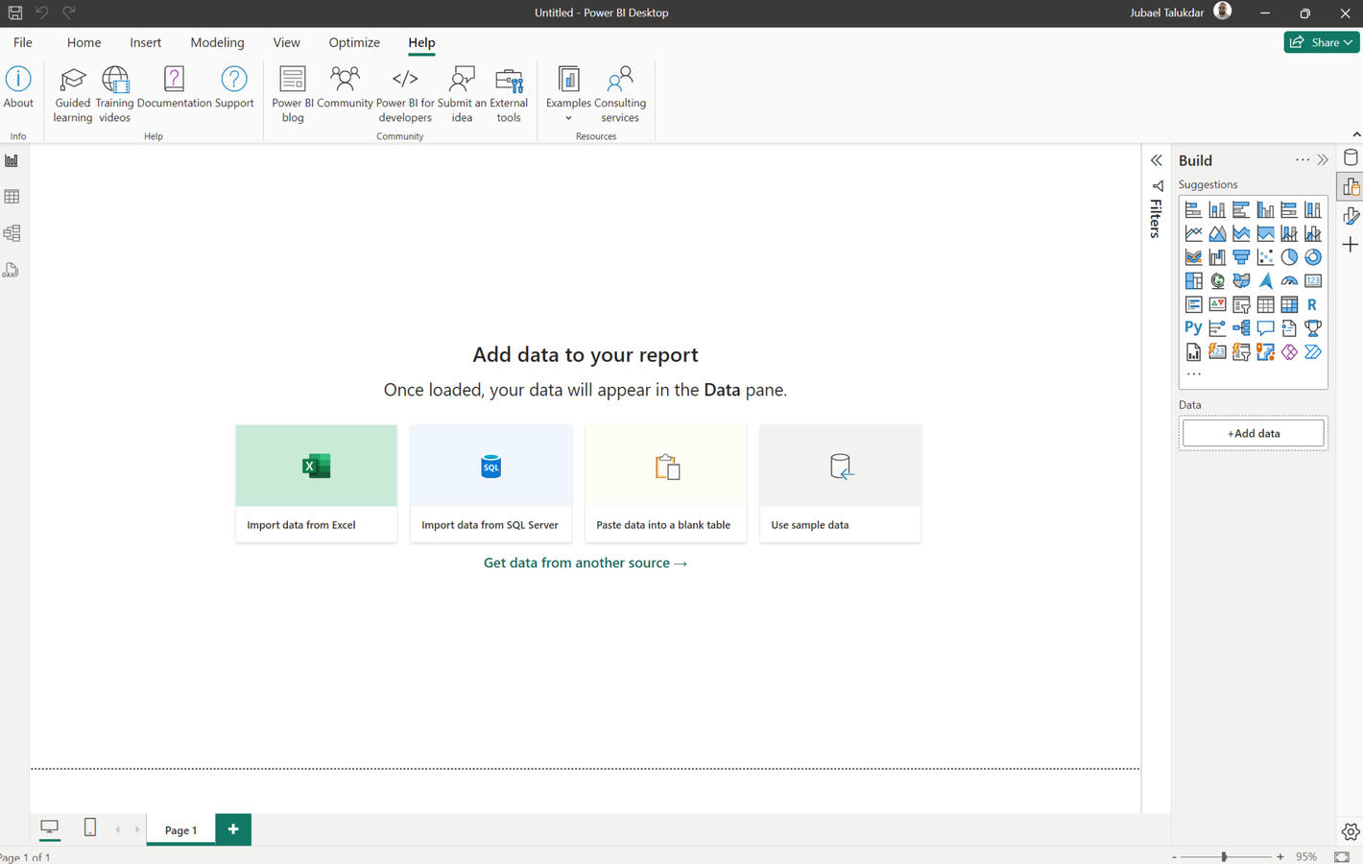1363x864 pixels.
Task: Open the Modeling tab
Action: (217, 42)
